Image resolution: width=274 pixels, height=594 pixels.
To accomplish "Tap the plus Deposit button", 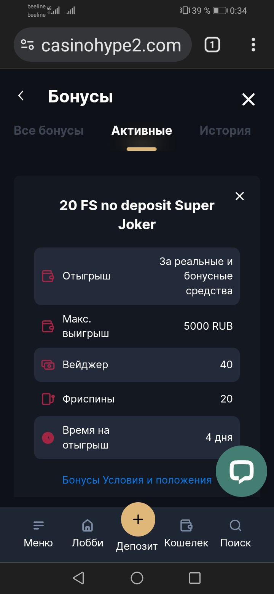I will coord(138,519).
